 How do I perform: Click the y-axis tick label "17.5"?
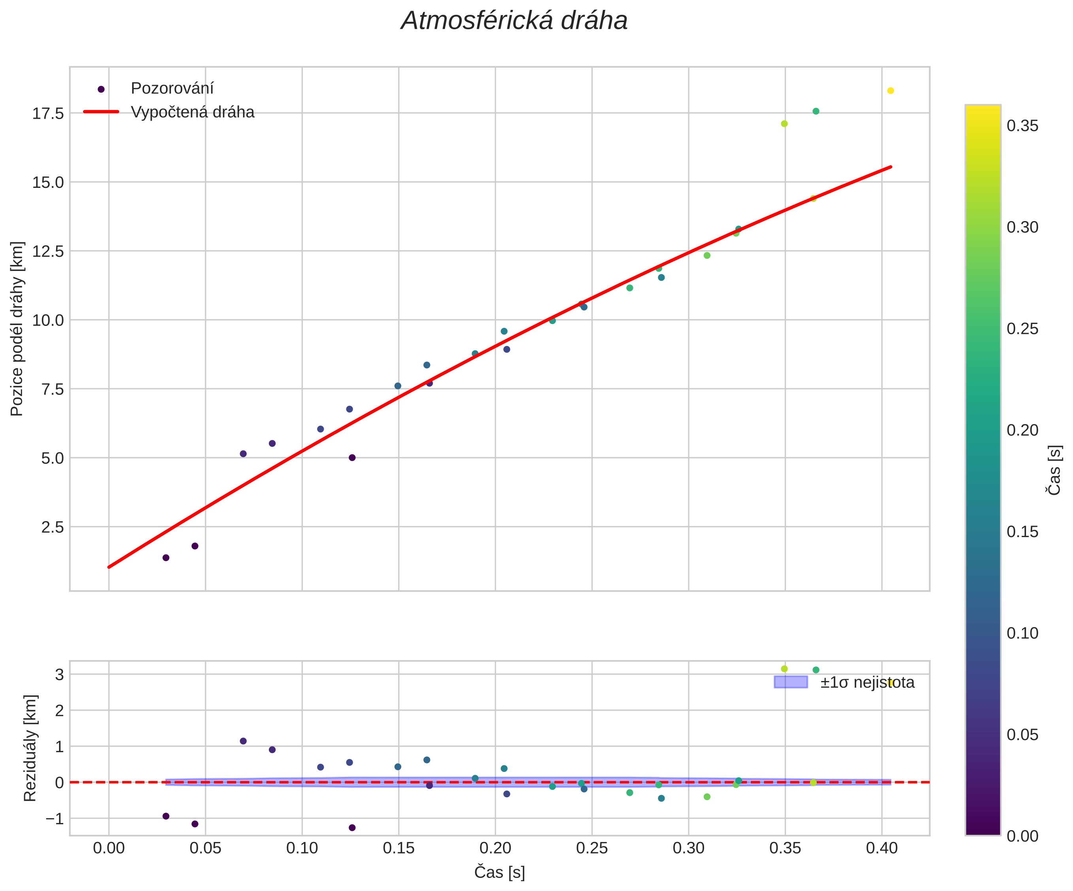coord(48,114)
